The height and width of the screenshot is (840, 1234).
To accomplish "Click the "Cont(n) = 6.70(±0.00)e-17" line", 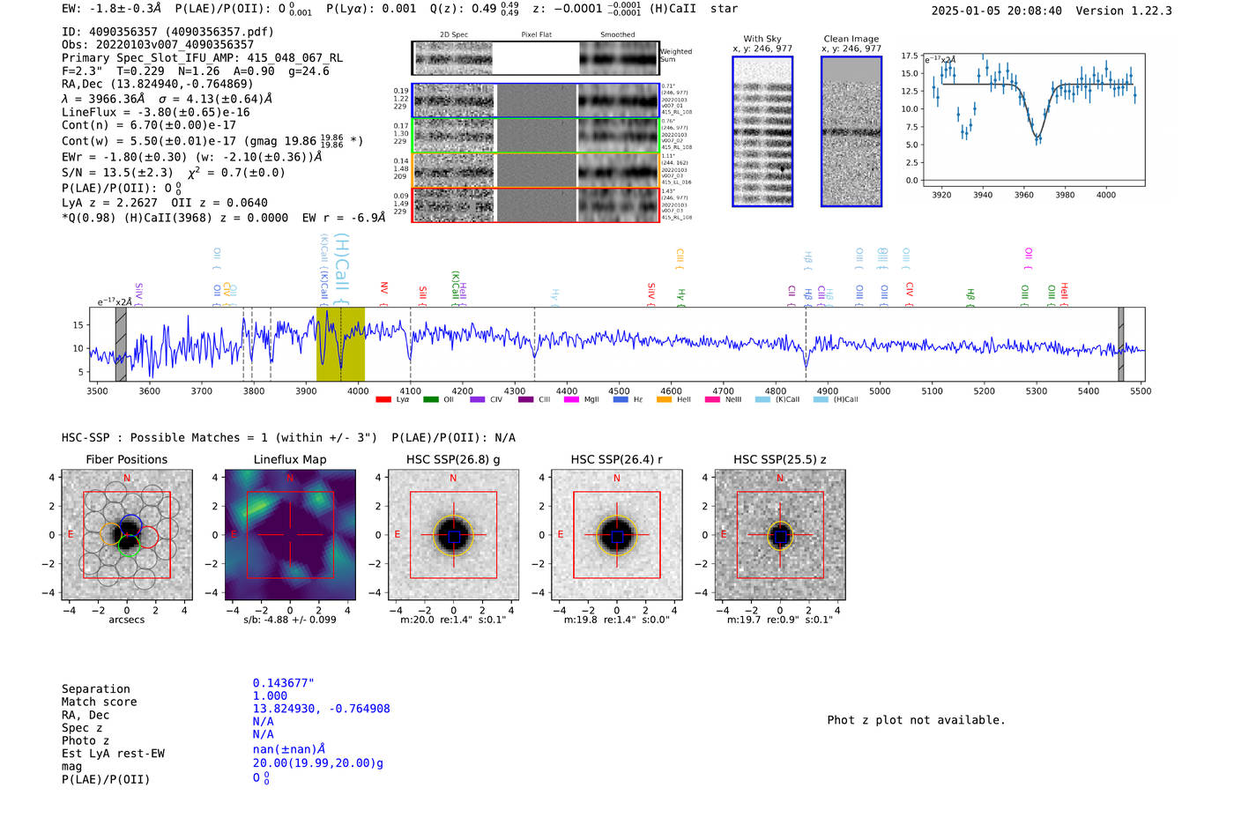I will [x=149, y=125].
